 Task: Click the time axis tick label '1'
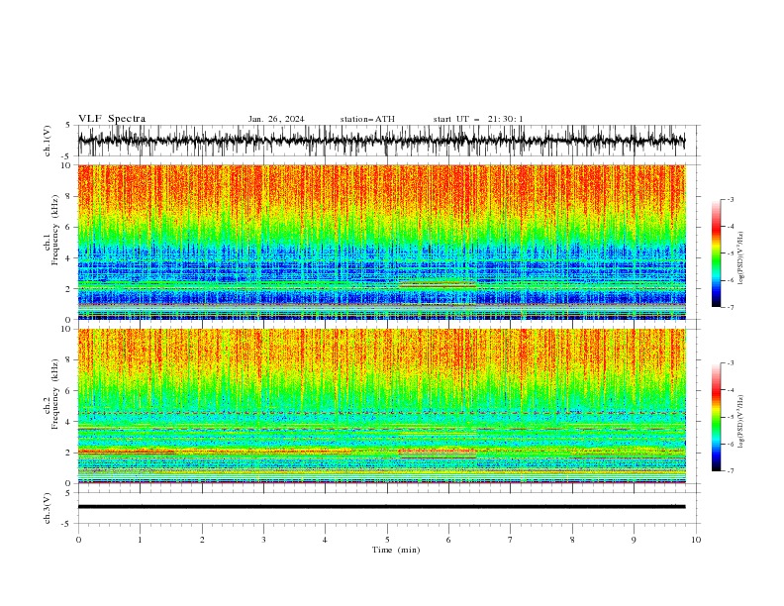pyautogui.click(x=140, y=540)
